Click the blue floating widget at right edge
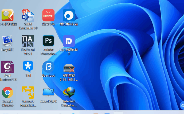Screen dimensions: 184x114 click(x=182, y=106)
